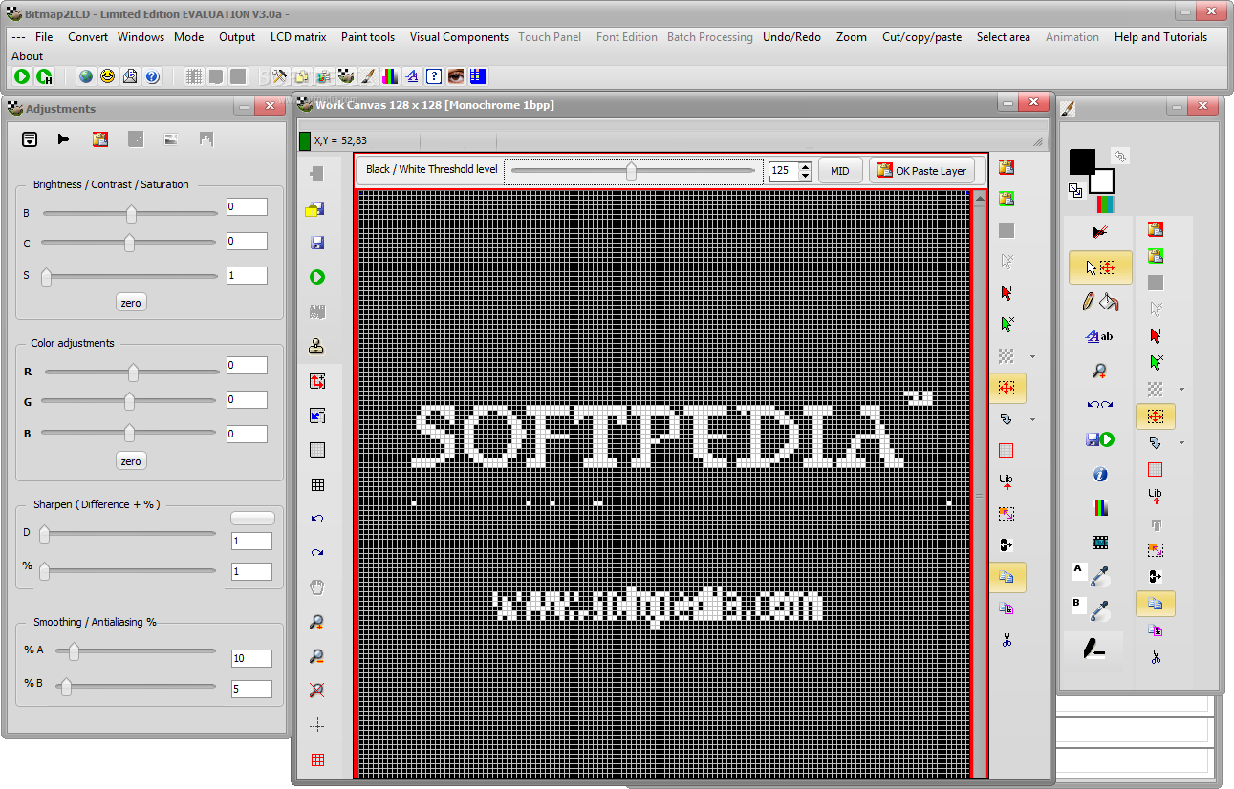Open the Convert menu
This screenshot has height=789, width=1234.
pyautogui.click(x=88, y=37)
